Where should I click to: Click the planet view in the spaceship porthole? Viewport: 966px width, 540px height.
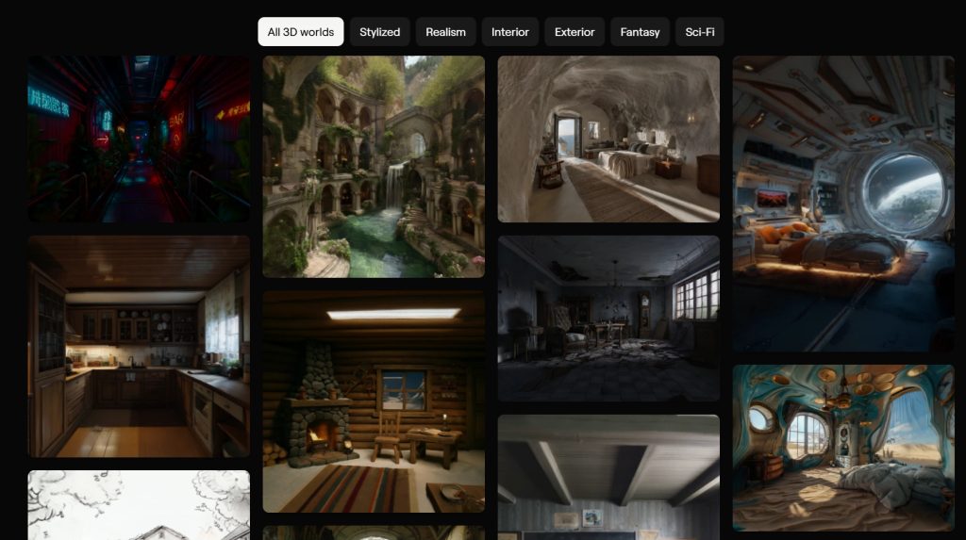[902, 193]
